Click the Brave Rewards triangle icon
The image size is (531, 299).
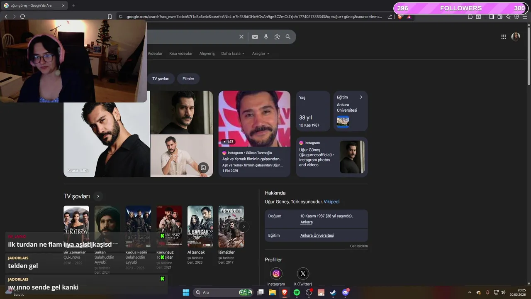[x=409, y=17]
